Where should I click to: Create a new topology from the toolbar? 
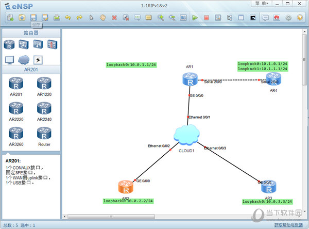tap(10, 18)
